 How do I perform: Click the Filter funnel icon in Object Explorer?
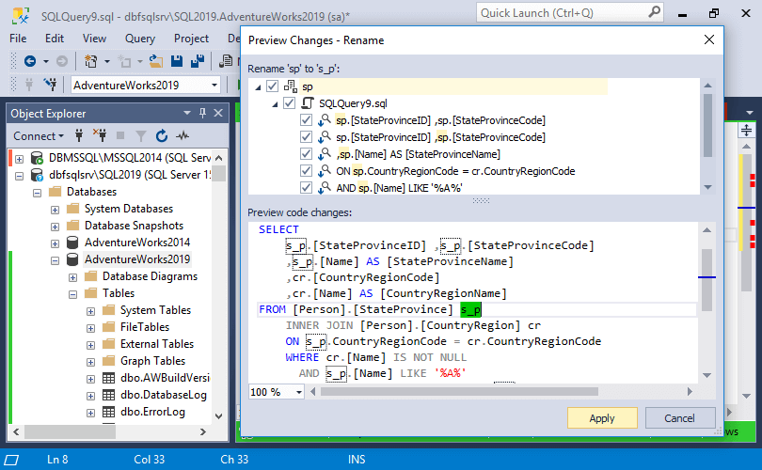141,136
